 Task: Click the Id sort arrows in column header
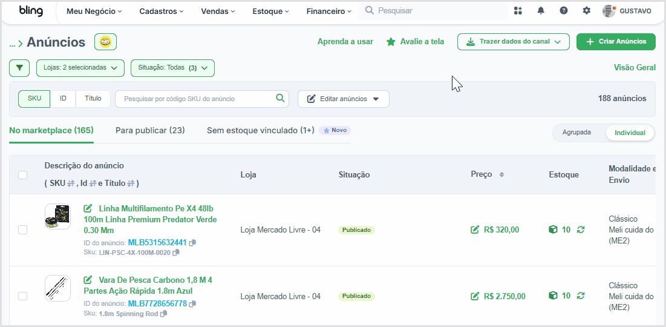(x=93, y=183)
